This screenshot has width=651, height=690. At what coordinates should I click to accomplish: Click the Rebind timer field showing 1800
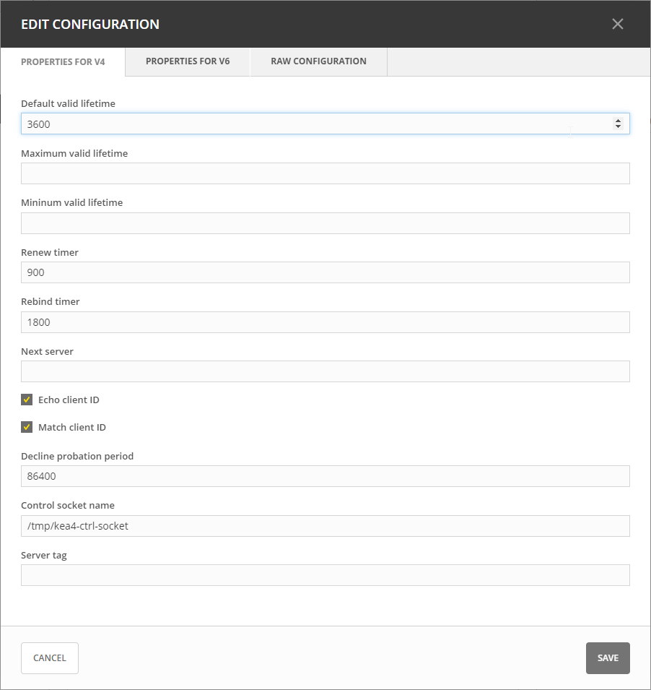(x=325, y=322)
